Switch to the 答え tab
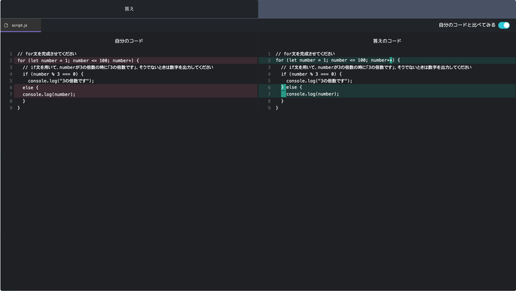The width and height of the screenshot is (516, 291). point(129,9)
